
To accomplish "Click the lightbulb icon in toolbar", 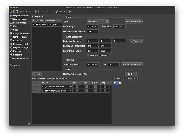I will (64, 12).
